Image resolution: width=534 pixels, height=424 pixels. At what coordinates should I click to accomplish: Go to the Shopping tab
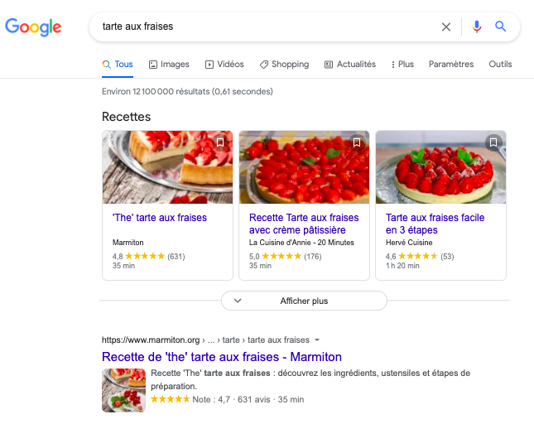pos(284,64)
